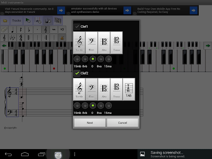
Task: Tap the Android back navigation button
Action: [x=8, y=154]
